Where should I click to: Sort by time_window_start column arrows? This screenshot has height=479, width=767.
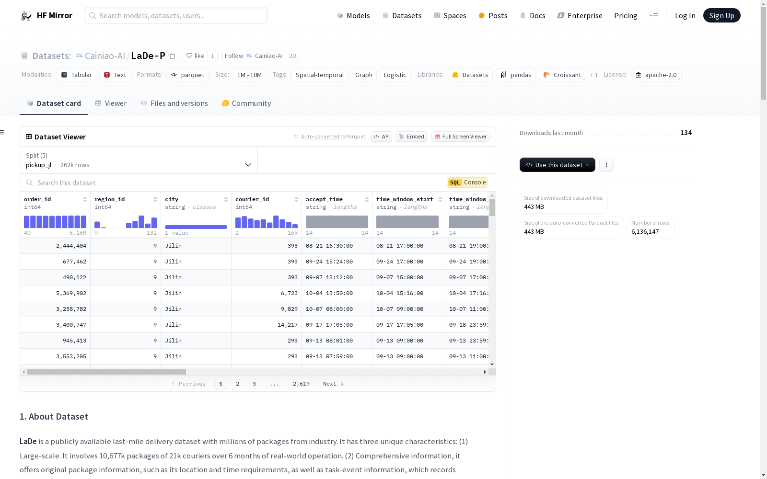440,199
